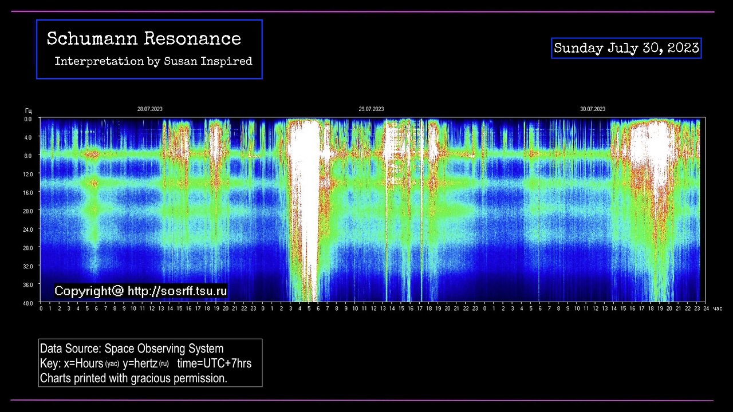This screenshot has height=412, width=733.
Task: Click the "20.0" y-axis value
Action: pyautogui.click(x=28, y=211)
